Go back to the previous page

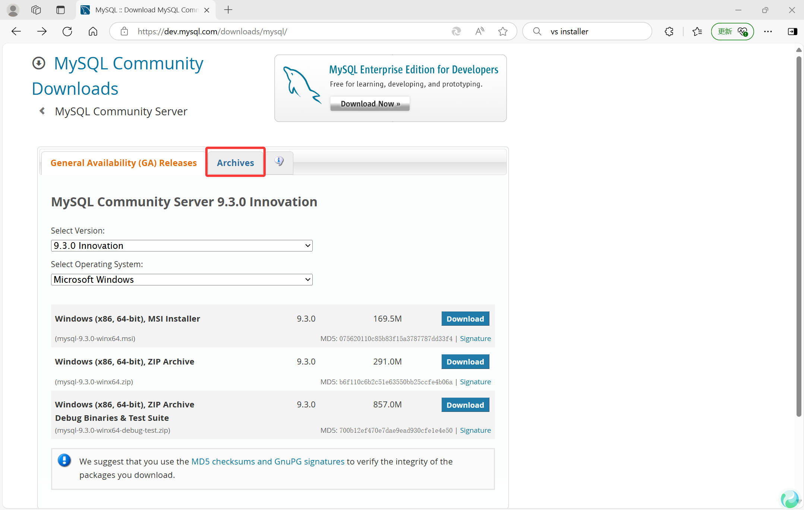tap(16, 31)
